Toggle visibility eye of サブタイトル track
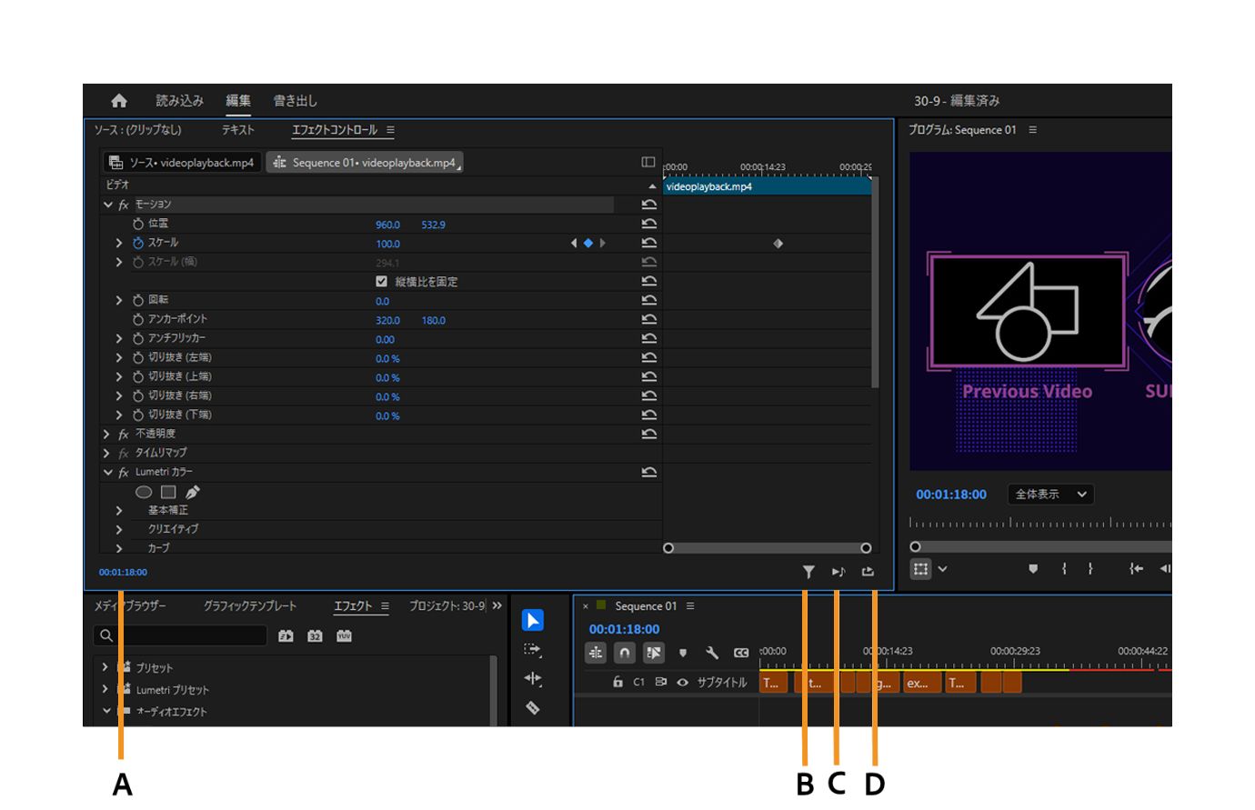The image size is (1255, 810). click(x=682, y=682)
